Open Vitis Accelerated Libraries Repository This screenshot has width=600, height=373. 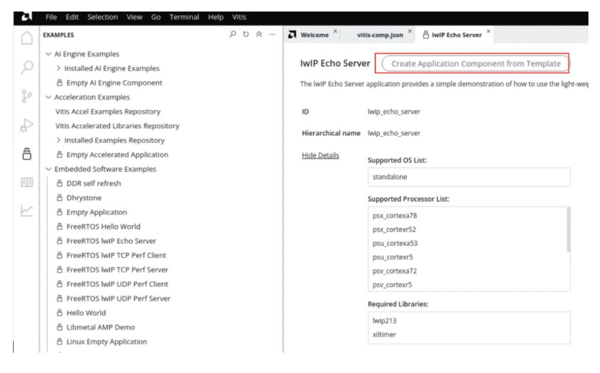[x=117, y=125]
